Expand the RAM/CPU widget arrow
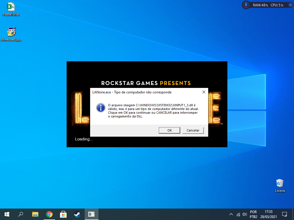This screenshot has height=220, width=294. 290,5
